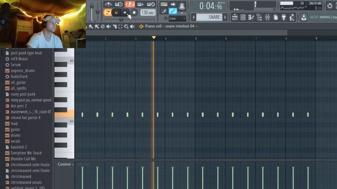
Task: Toggle the metronome
Action: tap(108, 4)
